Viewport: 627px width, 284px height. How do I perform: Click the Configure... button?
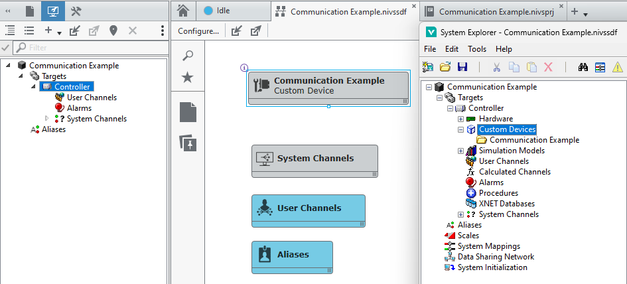pyautogui.click(x=198, y=31)
